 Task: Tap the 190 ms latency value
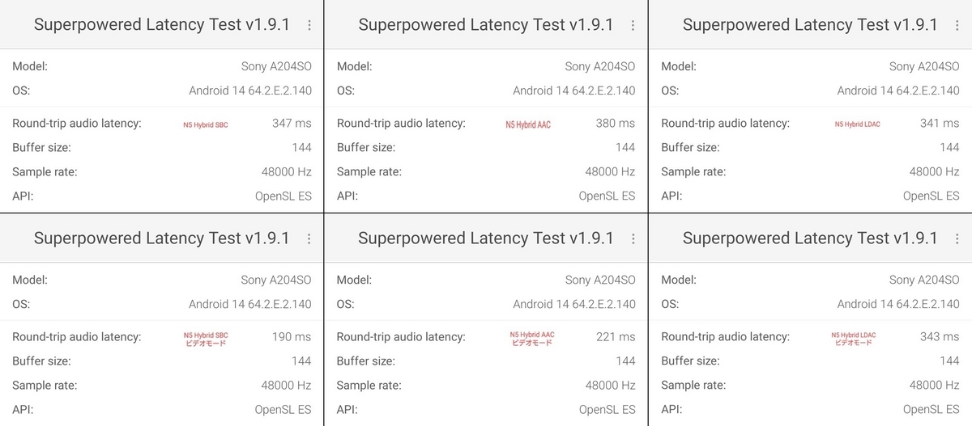(x=292, y=337)
